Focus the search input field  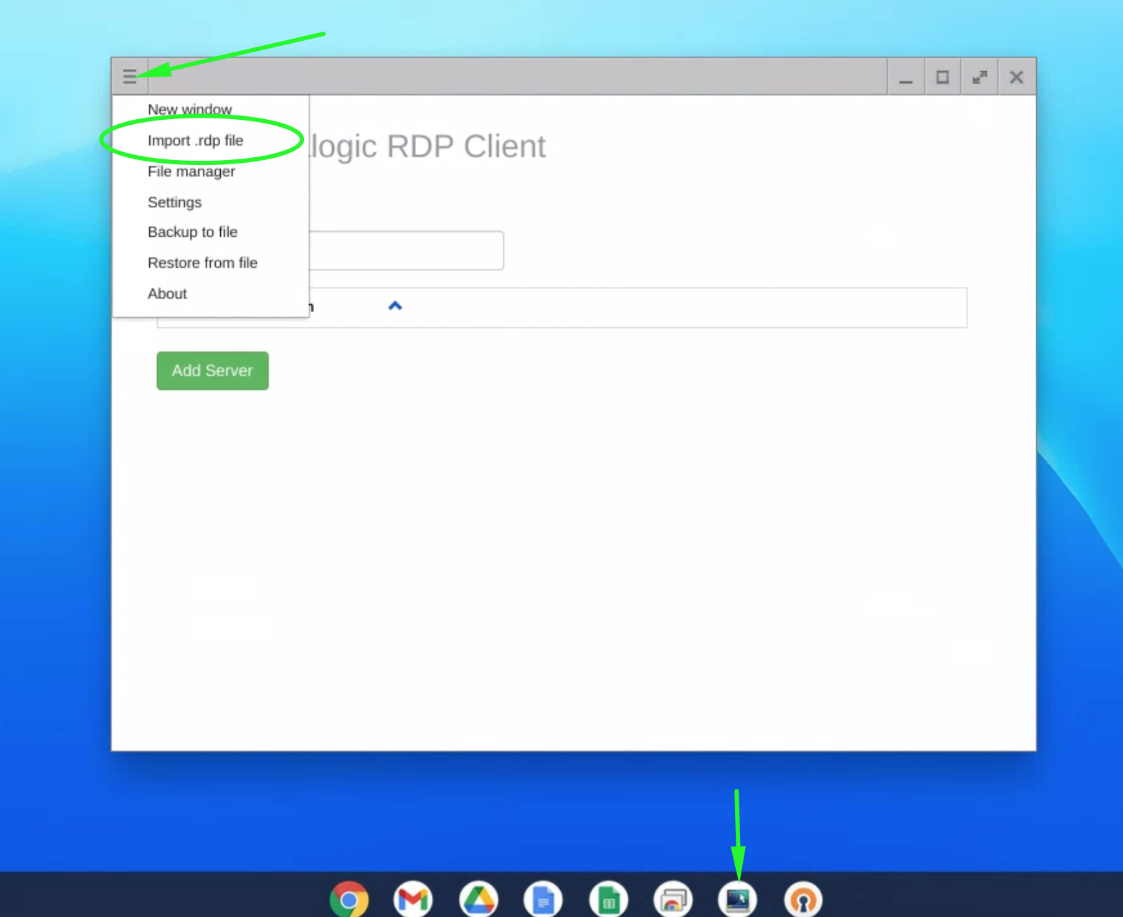[x=406, y=250]
